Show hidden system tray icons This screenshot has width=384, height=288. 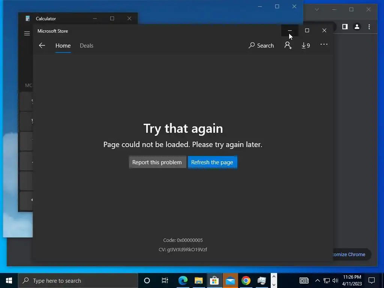click(x=317, y=280)
